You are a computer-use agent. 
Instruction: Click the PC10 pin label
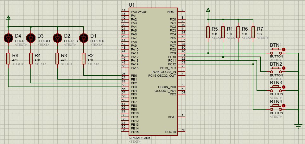172,57
